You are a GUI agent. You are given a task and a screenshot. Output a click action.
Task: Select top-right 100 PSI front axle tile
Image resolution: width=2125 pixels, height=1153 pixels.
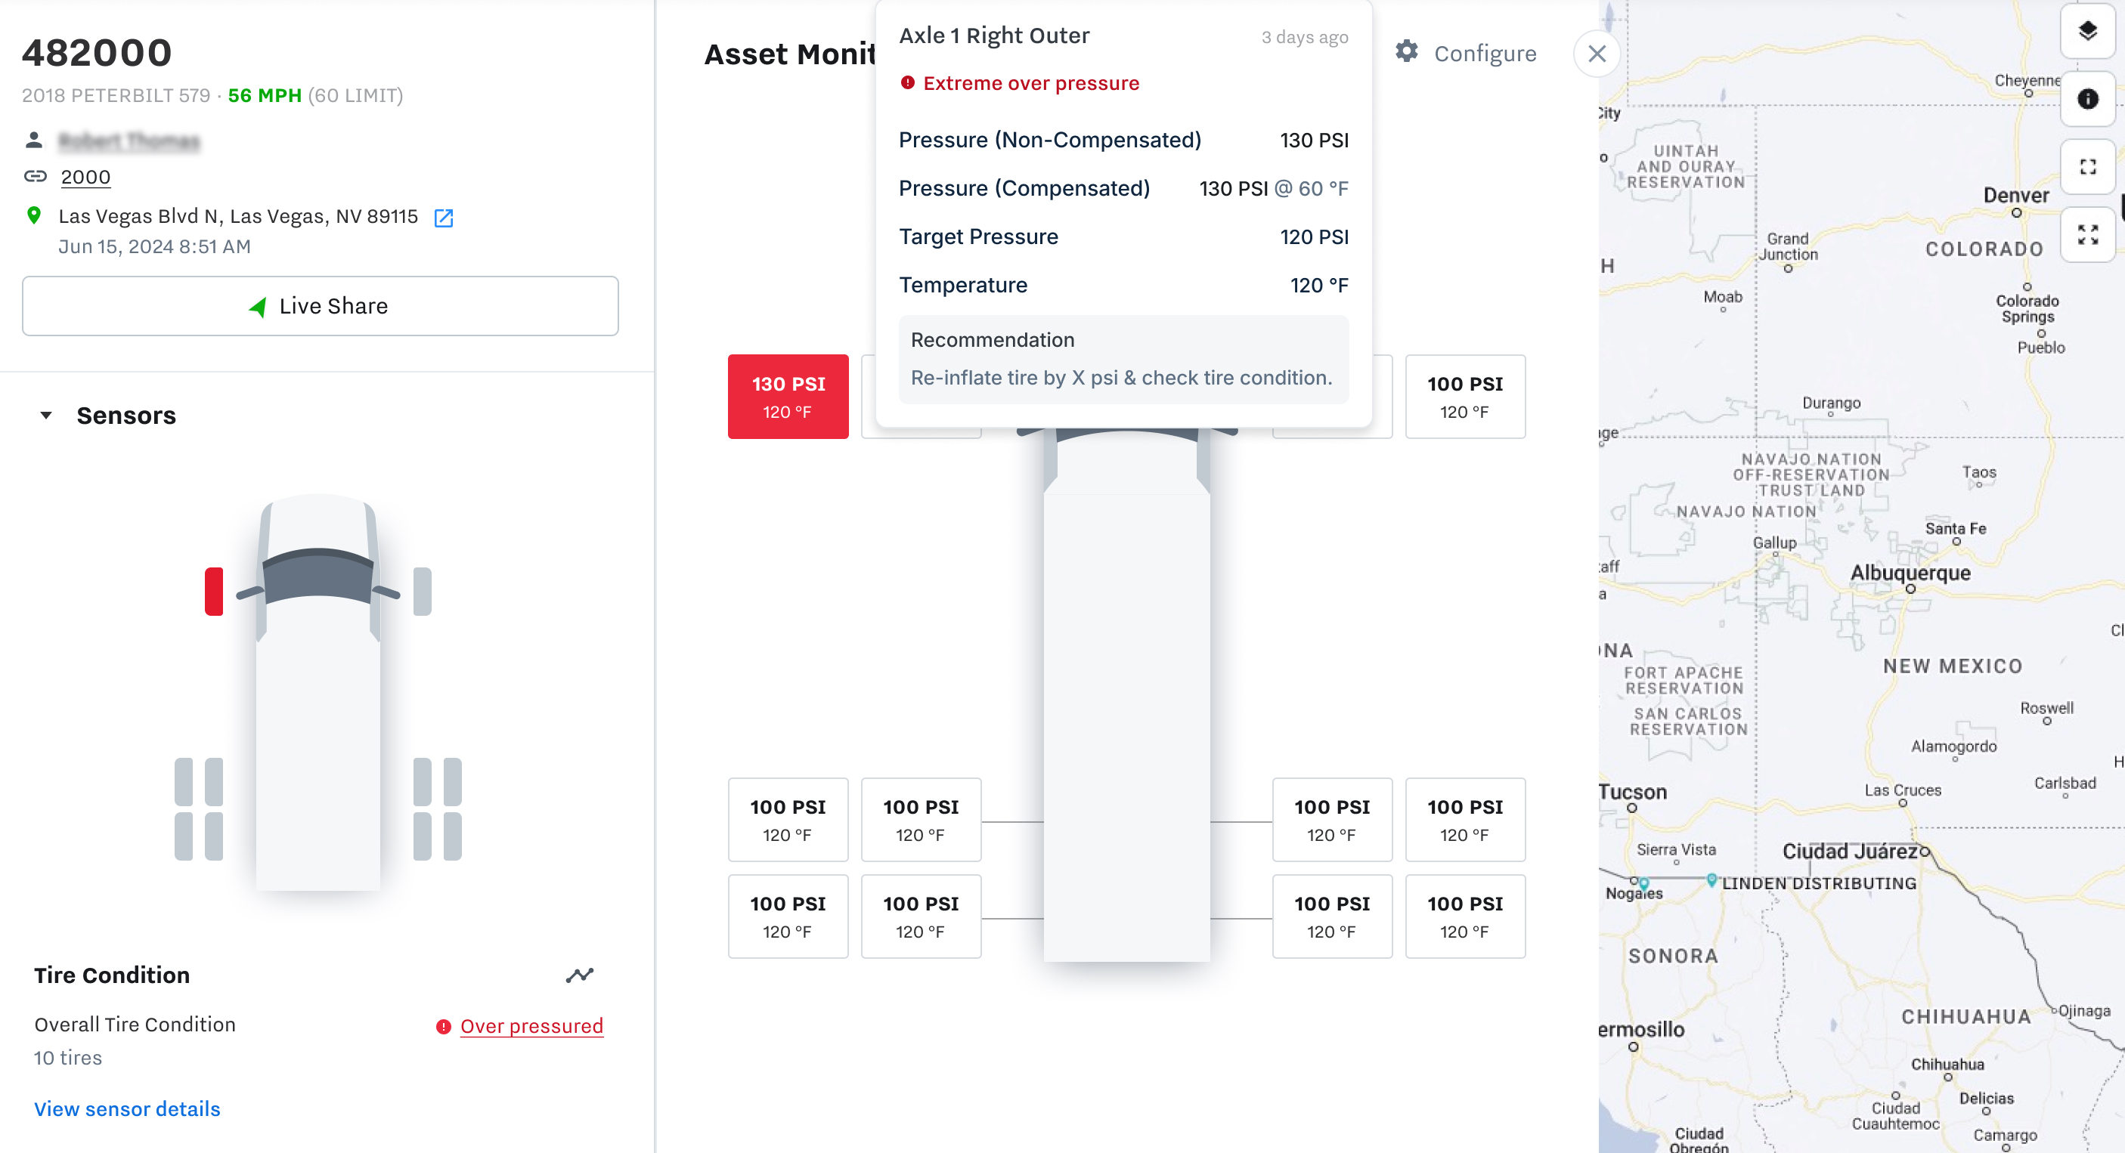click(x=1465, y=397)
